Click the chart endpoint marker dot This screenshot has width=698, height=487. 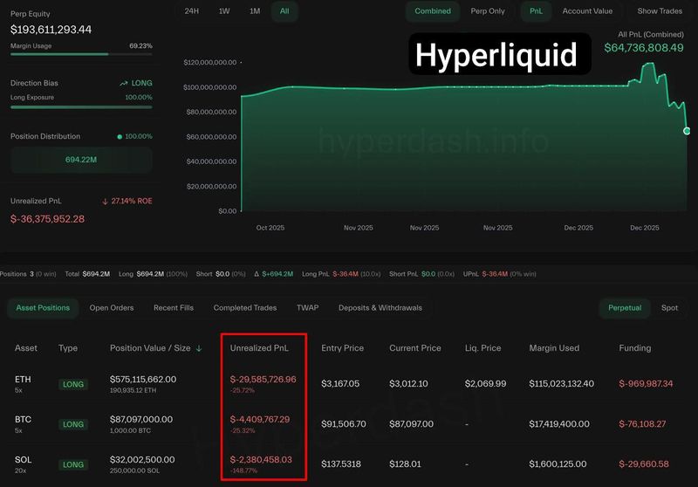pos(687,131)
